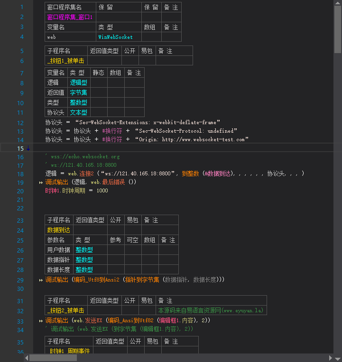Viewport: 342px width, 362px height.
Task: Click the 逻辑型 type cell
Action: 79,82
